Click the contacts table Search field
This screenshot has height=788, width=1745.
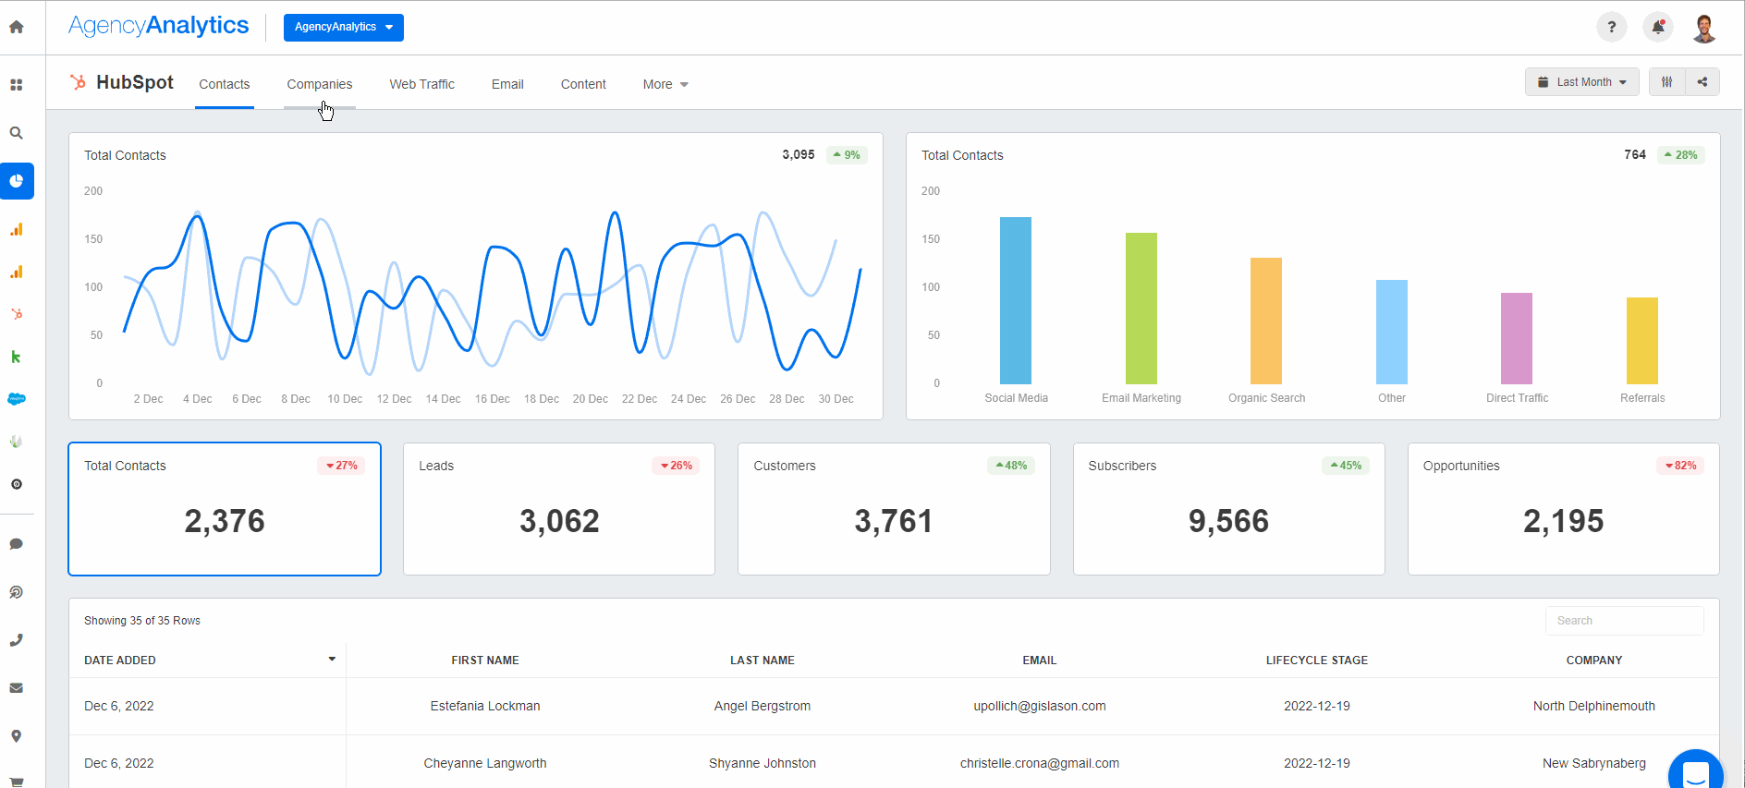point(1624,621)
